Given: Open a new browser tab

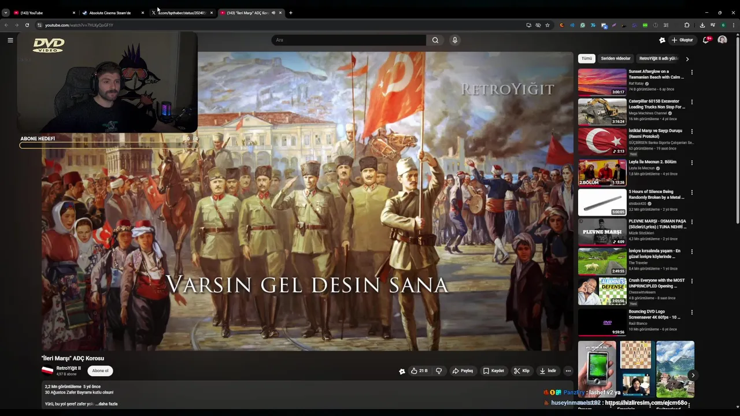Looking at the screenshot, I should [291, 13].
